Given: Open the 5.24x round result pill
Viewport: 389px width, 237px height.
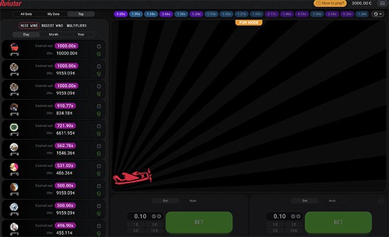Looking at the screenshot, I should pos(196,14).
